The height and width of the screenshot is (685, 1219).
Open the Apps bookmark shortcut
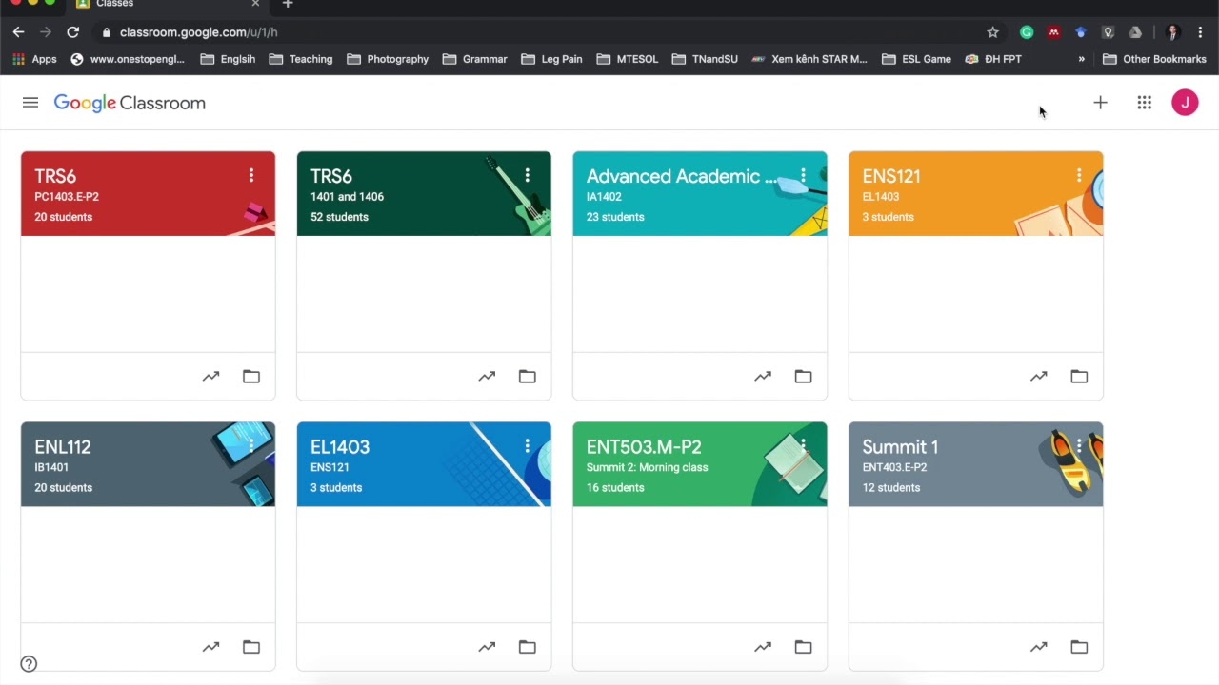[34, 59]
